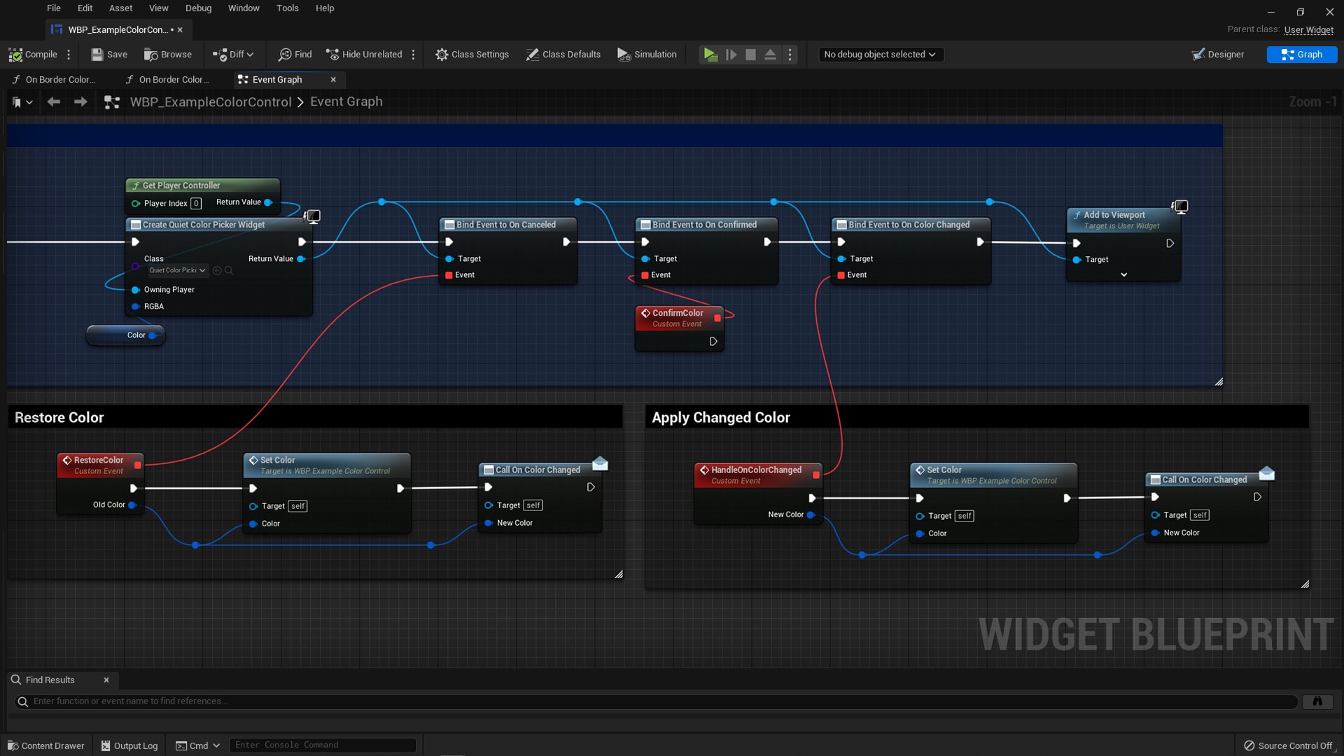
Task: Open the Find search tool
Action: (x=286, y=54)
